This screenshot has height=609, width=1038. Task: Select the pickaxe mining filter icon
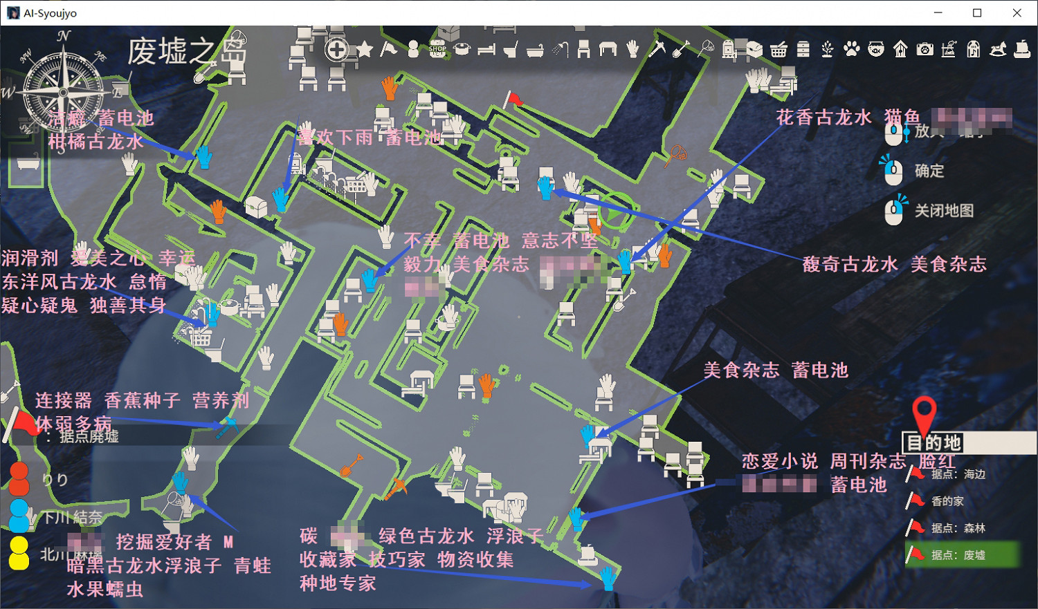click(656, 49)
